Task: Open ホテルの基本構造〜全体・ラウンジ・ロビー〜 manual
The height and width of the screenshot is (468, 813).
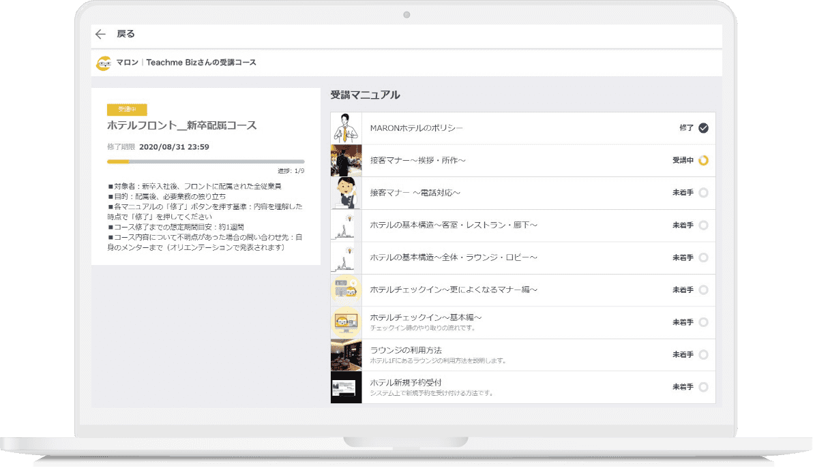Action: pyautogui.click(x=454, y=258)
